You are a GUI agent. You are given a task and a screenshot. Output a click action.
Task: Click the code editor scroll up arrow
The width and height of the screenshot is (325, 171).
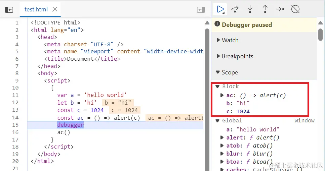tap(207, 23)
